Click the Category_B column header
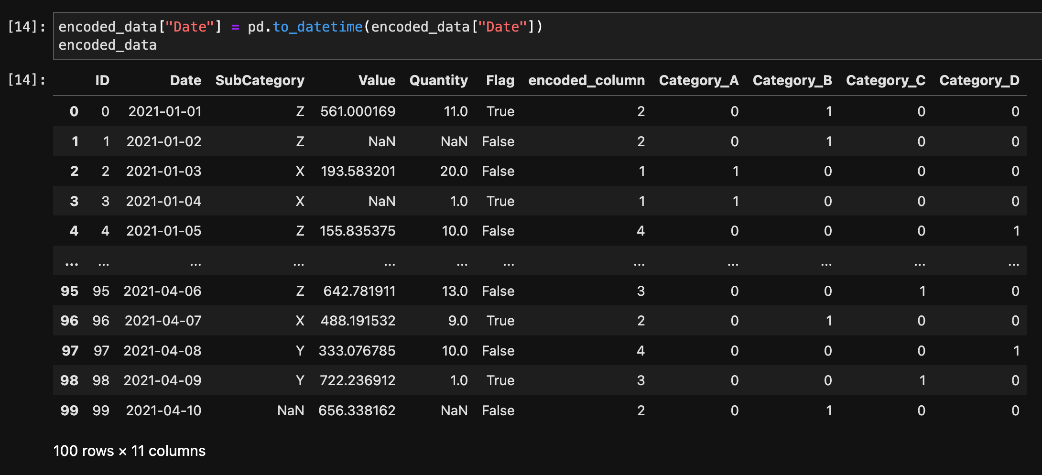 (792, 80)
